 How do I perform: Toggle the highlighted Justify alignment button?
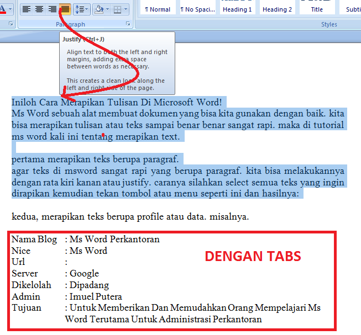coord(65,9)
